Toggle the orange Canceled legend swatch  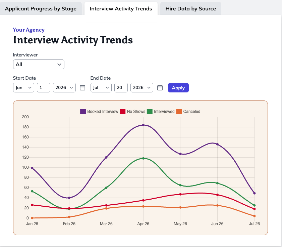point(179,112)
